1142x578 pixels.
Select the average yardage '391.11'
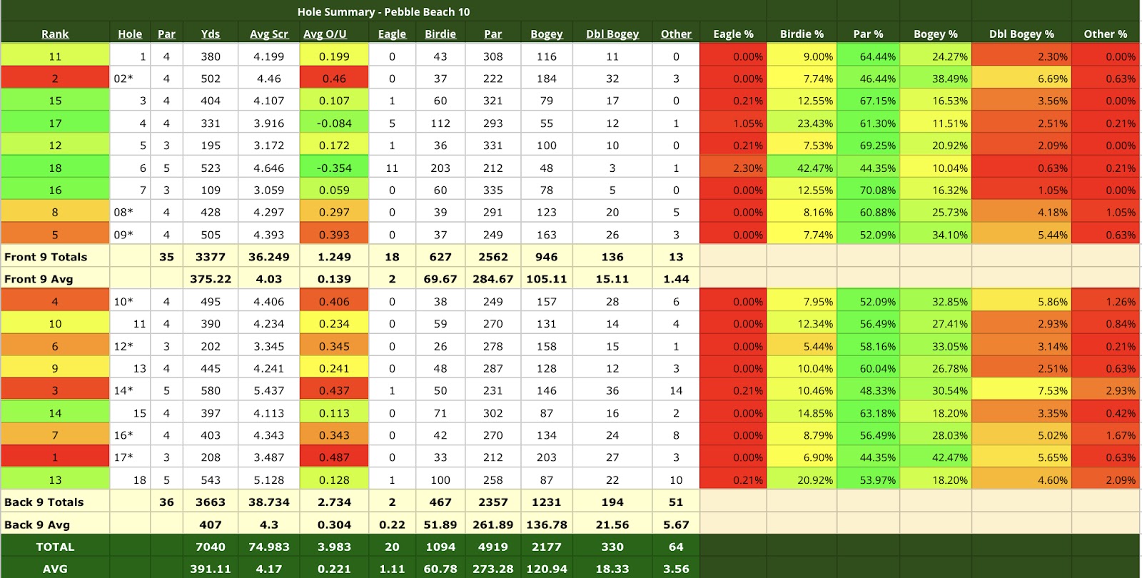pos(211,569)
